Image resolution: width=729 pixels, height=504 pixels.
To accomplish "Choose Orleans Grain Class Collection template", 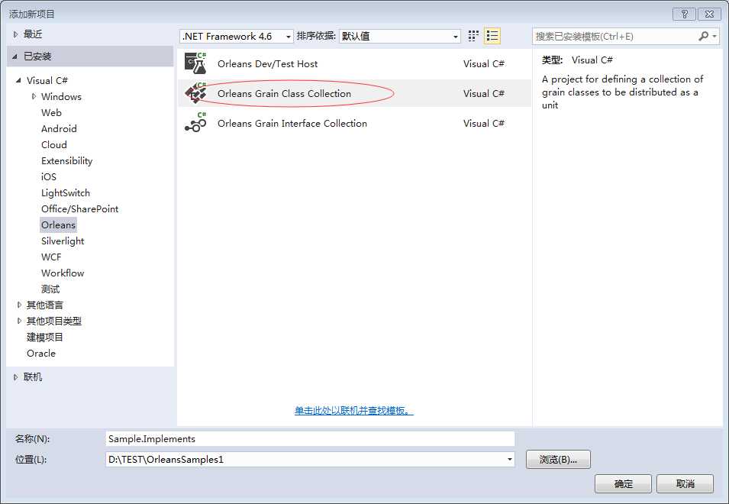I will (354, 93).
